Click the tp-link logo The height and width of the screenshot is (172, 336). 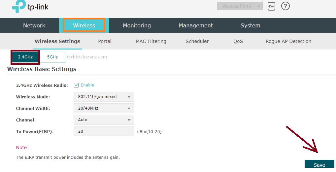30,7
